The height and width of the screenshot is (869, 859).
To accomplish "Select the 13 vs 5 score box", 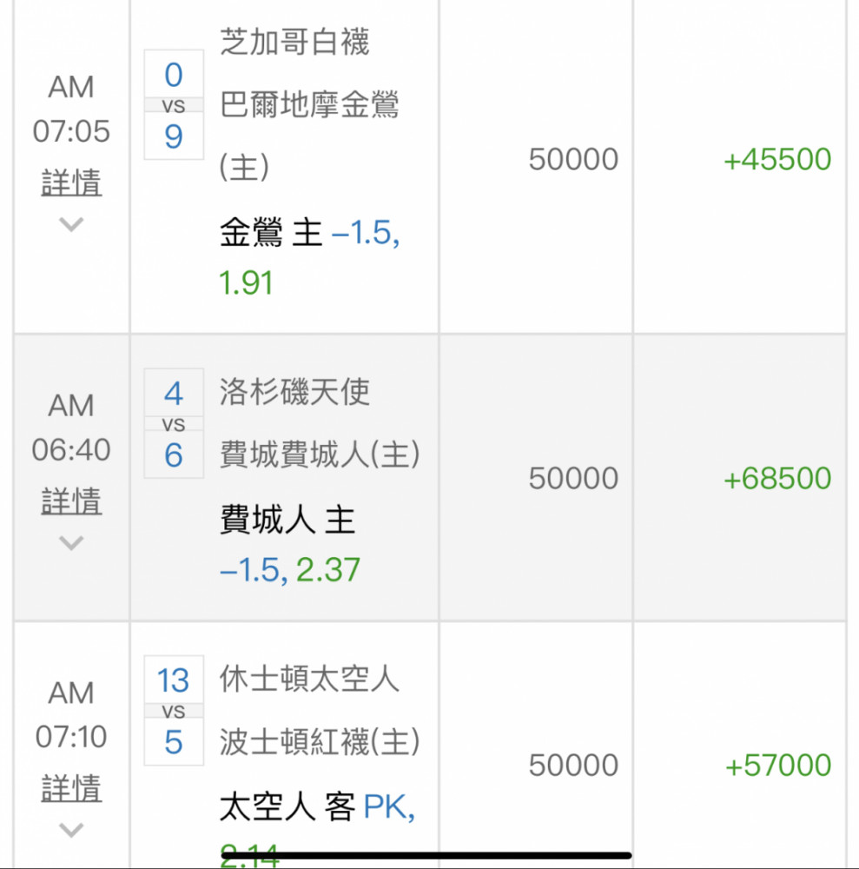I will click(174, 711).
